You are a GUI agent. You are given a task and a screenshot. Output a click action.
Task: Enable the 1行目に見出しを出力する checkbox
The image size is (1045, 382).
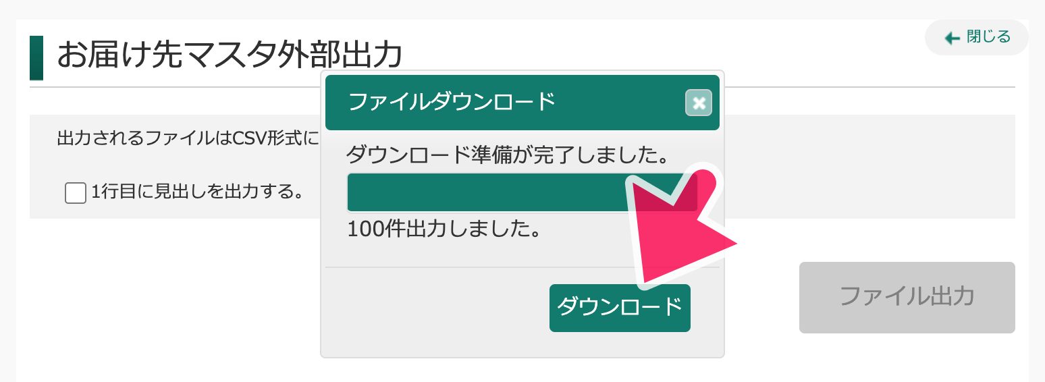click(76, 193)
